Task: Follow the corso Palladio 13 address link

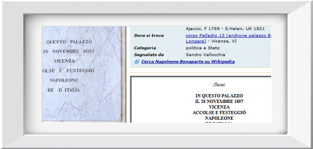Action: pos(228,36)
